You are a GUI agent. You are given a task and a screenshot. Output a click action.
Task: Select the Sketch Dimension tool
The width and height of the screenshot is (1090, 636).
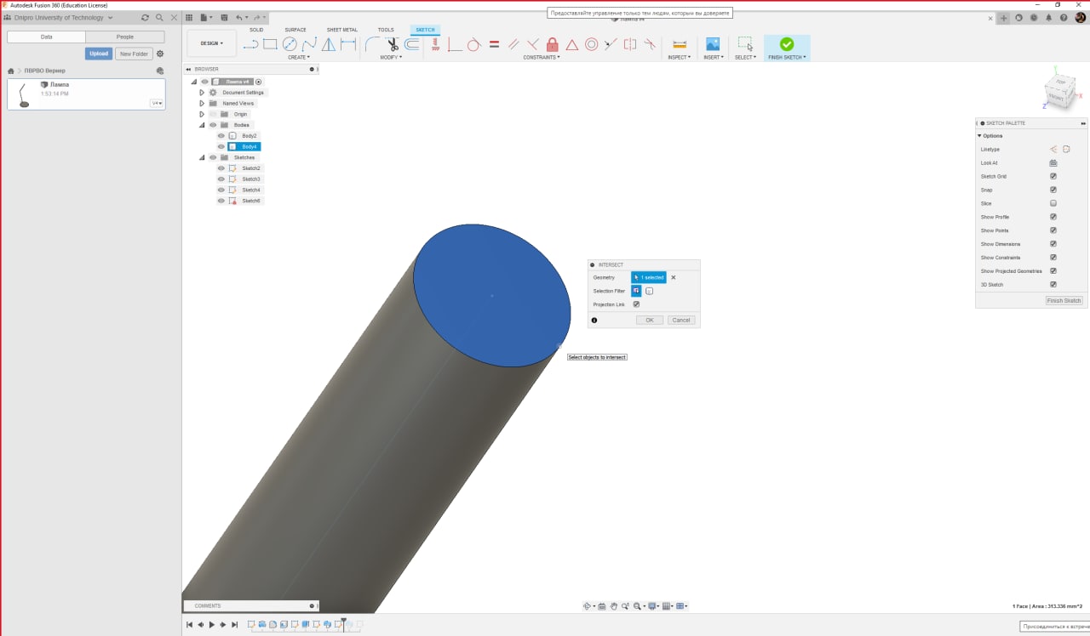tap(348, 44)
